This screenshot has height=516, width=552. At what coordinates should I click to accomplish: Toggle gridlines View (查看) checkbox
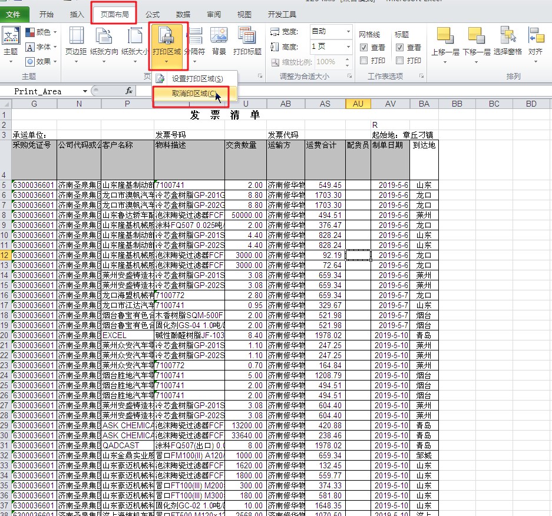click(x=363, y=47)
